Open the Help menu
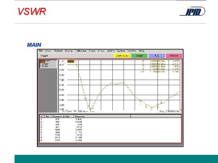The image size is (218, 163). 142,51
